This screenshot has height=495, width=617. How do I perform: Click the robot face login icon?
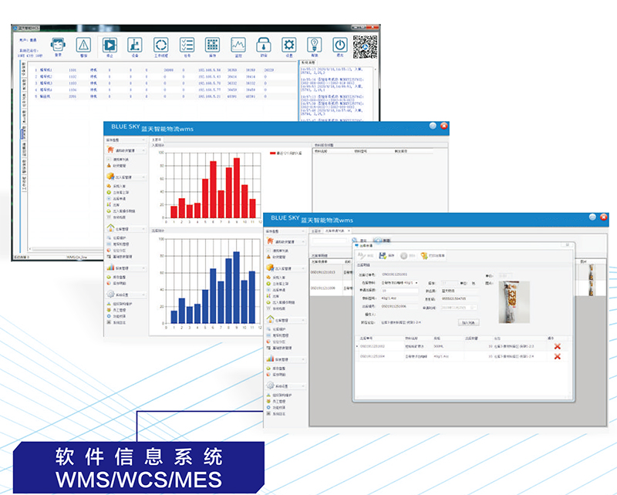(59, 45)
